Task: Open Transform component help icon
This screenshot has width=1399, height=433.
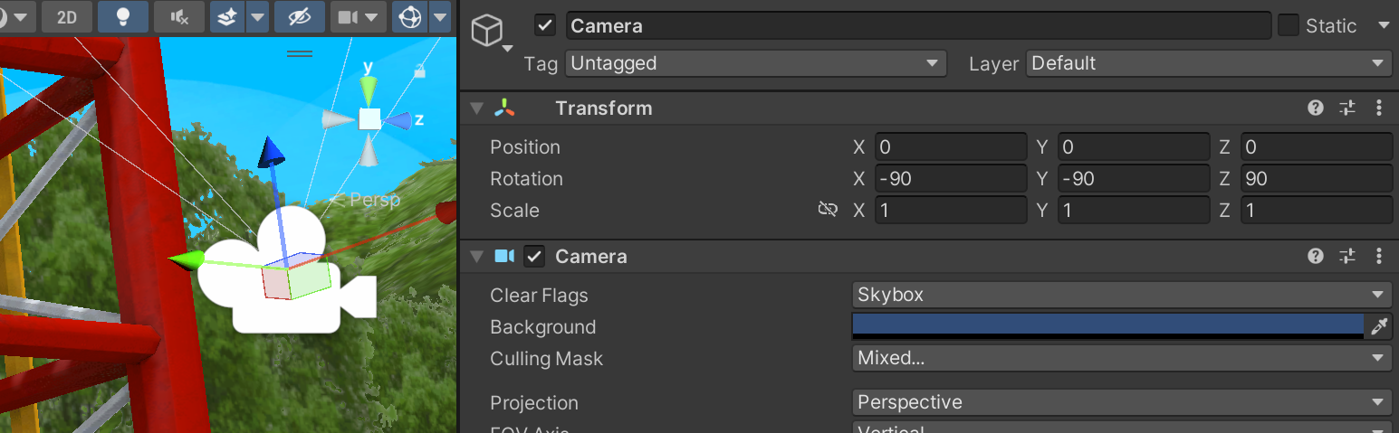Action: coord(1316,108)
